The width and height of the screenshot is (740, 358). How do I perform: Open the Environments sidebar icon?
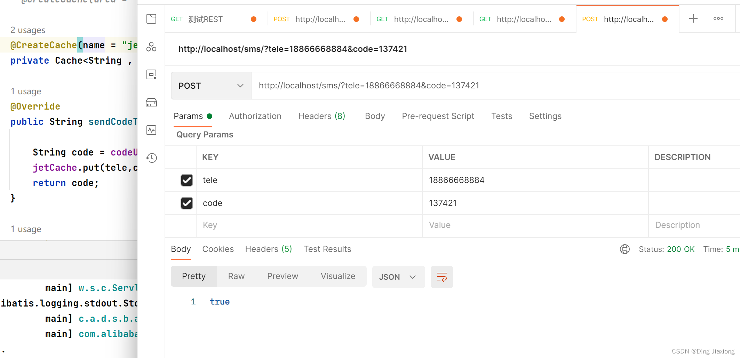pyautogui.click(x=151, y=74)
